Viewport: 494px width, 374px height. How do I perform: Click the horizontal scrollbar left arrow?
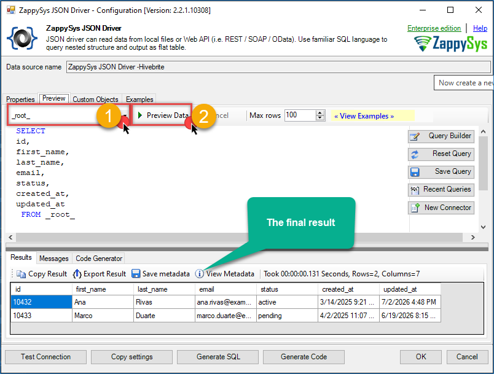coord(10,238)
